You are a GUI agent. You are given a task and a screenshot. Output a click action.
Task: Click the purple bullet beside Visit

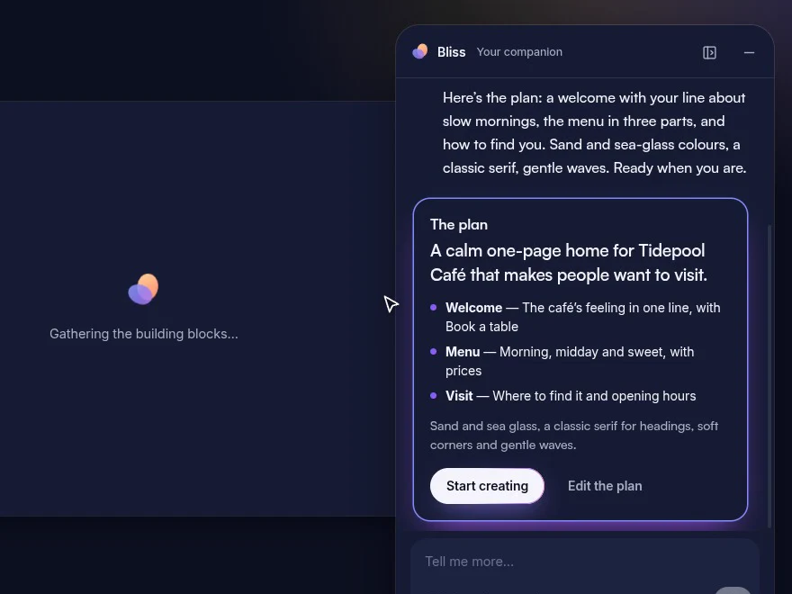[x=434, y=395]
